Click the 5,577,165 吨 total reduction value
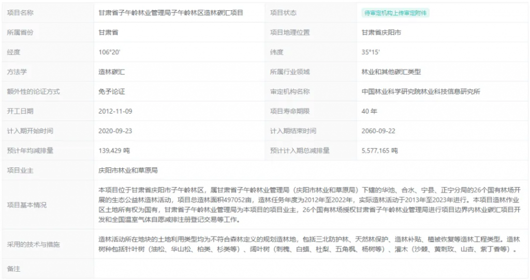 tap(379, 151)
